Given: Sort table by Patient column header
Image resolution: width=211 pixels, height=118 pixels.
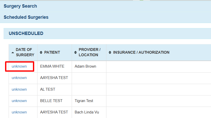Looking at the screenshot, I should 52,52.
